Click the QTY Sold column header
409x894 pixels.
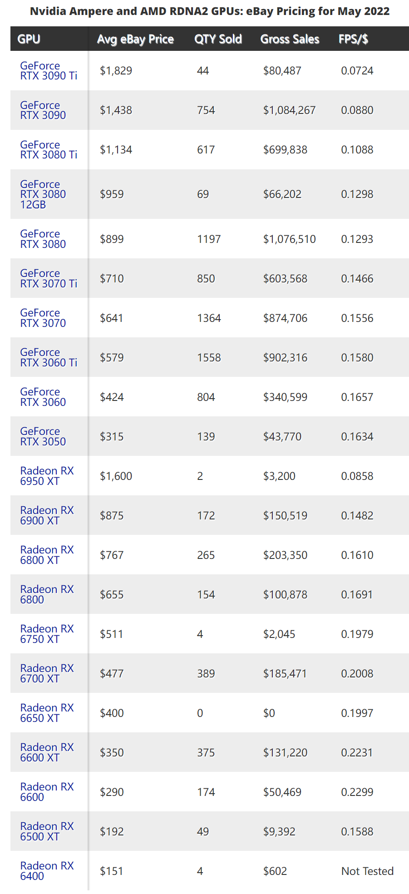click(218, 39)
